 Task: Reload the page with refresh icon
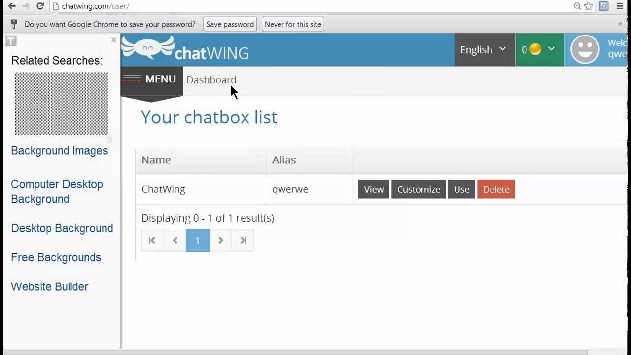tap(40, 6)
